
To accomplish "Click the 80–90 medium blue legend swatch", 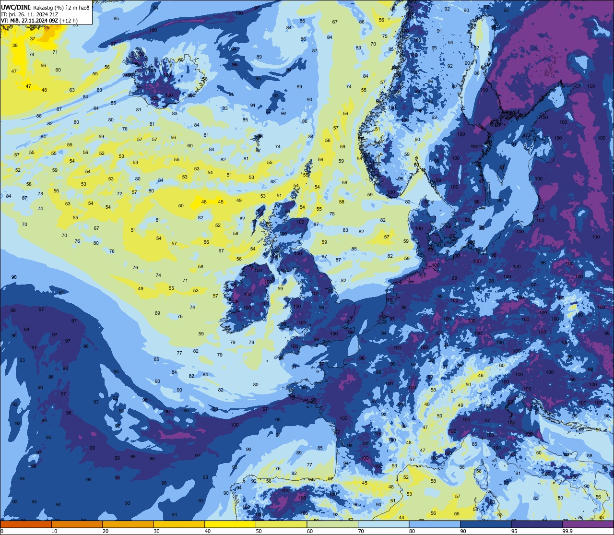I will (x=435, y=524).
